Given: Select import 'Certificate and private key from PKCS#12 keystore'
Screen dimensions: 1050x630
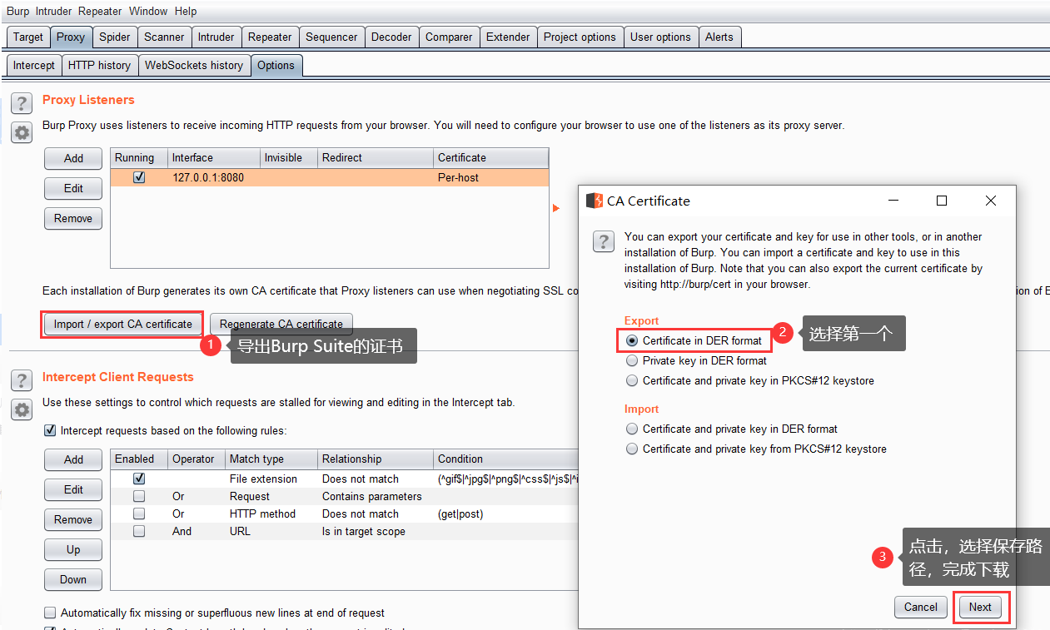Looking at the screenshot, I should coord(632,449).
